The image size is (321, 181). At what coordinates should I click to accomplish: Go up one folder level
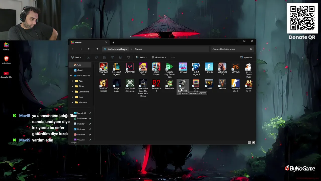[x=89, y=49]
